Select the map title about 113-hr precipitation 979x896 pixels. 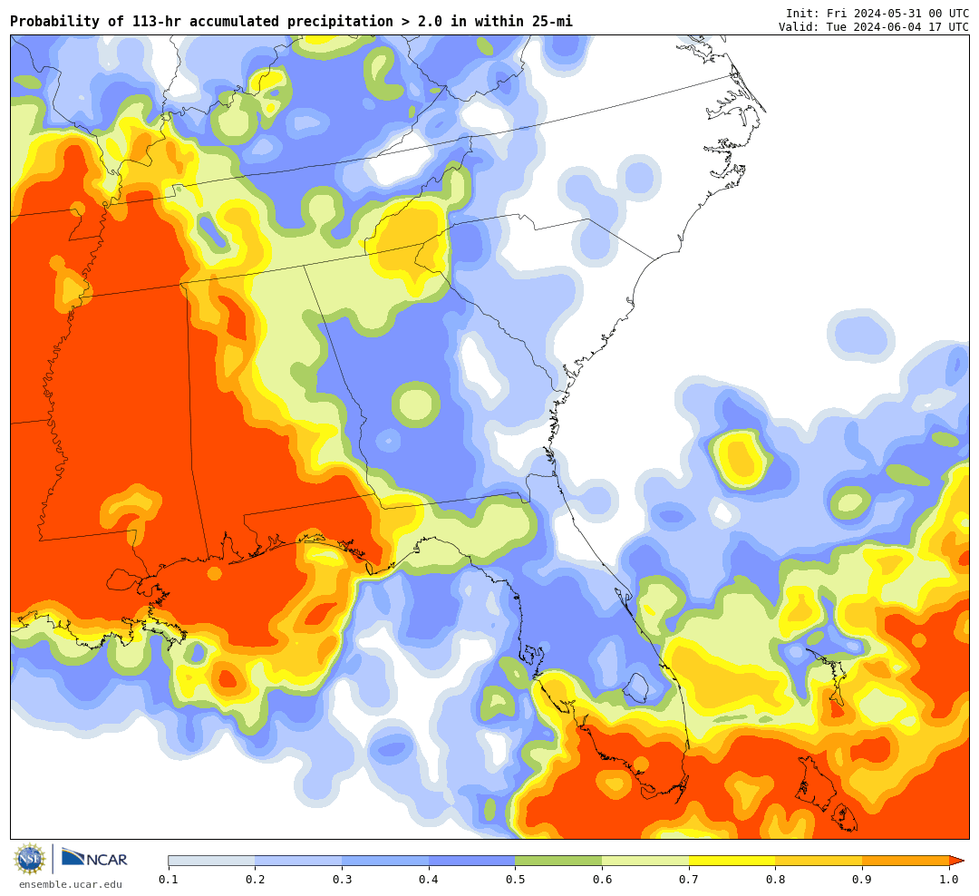coord(291,22)
